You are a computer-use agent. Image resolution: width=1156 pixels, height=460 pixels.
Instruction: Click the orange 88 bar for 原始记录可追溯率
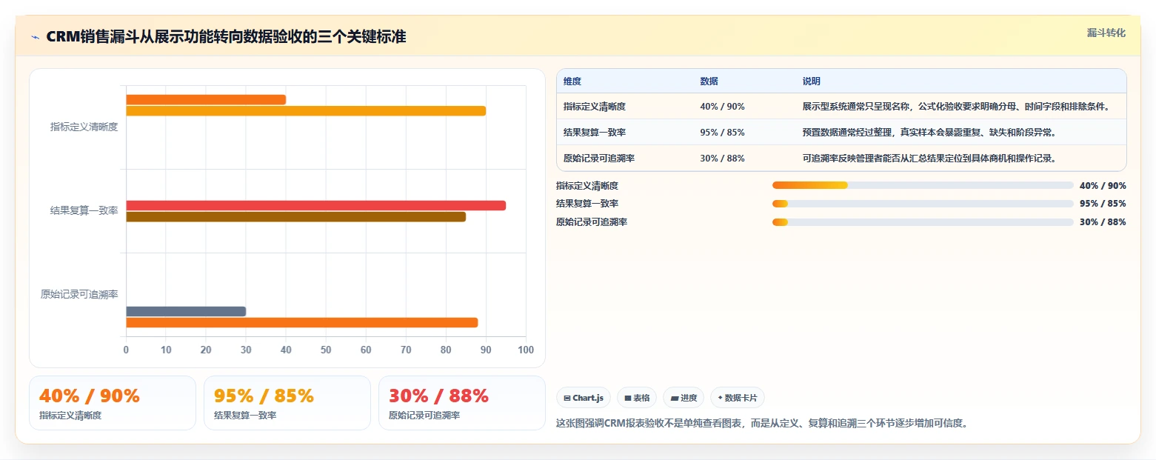click(302, 322)
